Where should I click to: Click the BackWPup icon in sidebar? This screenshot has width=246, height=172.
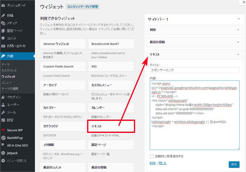click(x=3, y=138)
